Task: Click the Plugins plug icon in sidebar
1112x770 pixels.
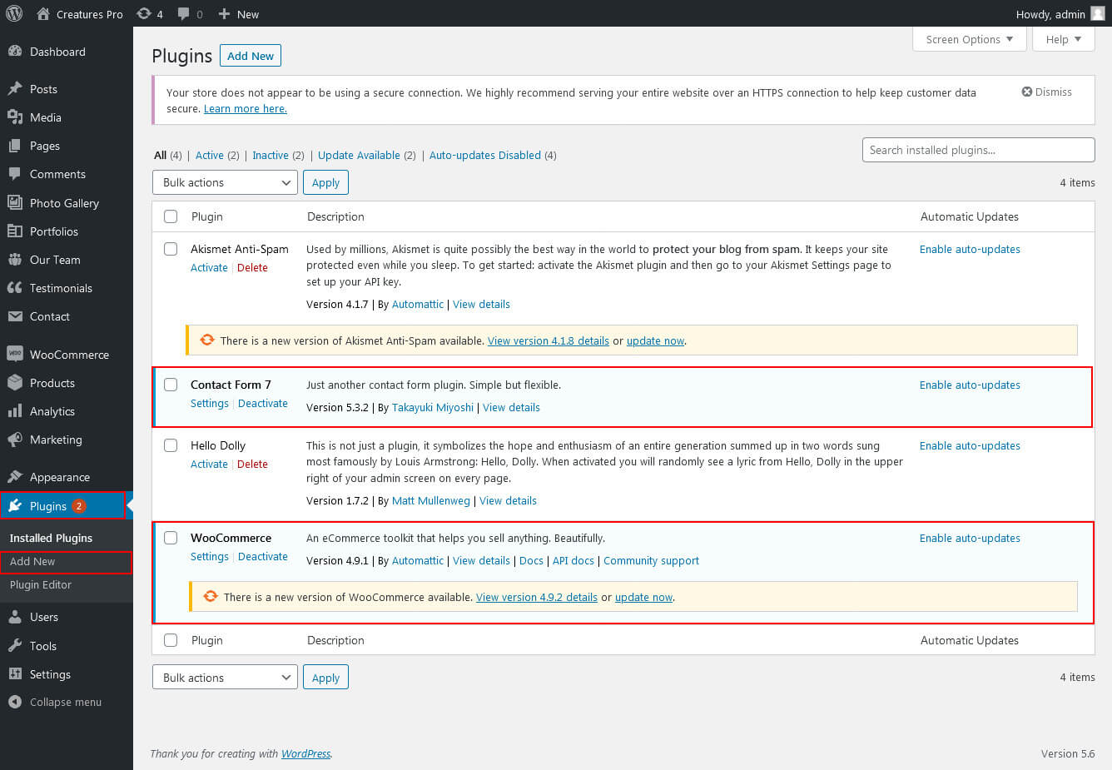Action: (x=15, y=505)
